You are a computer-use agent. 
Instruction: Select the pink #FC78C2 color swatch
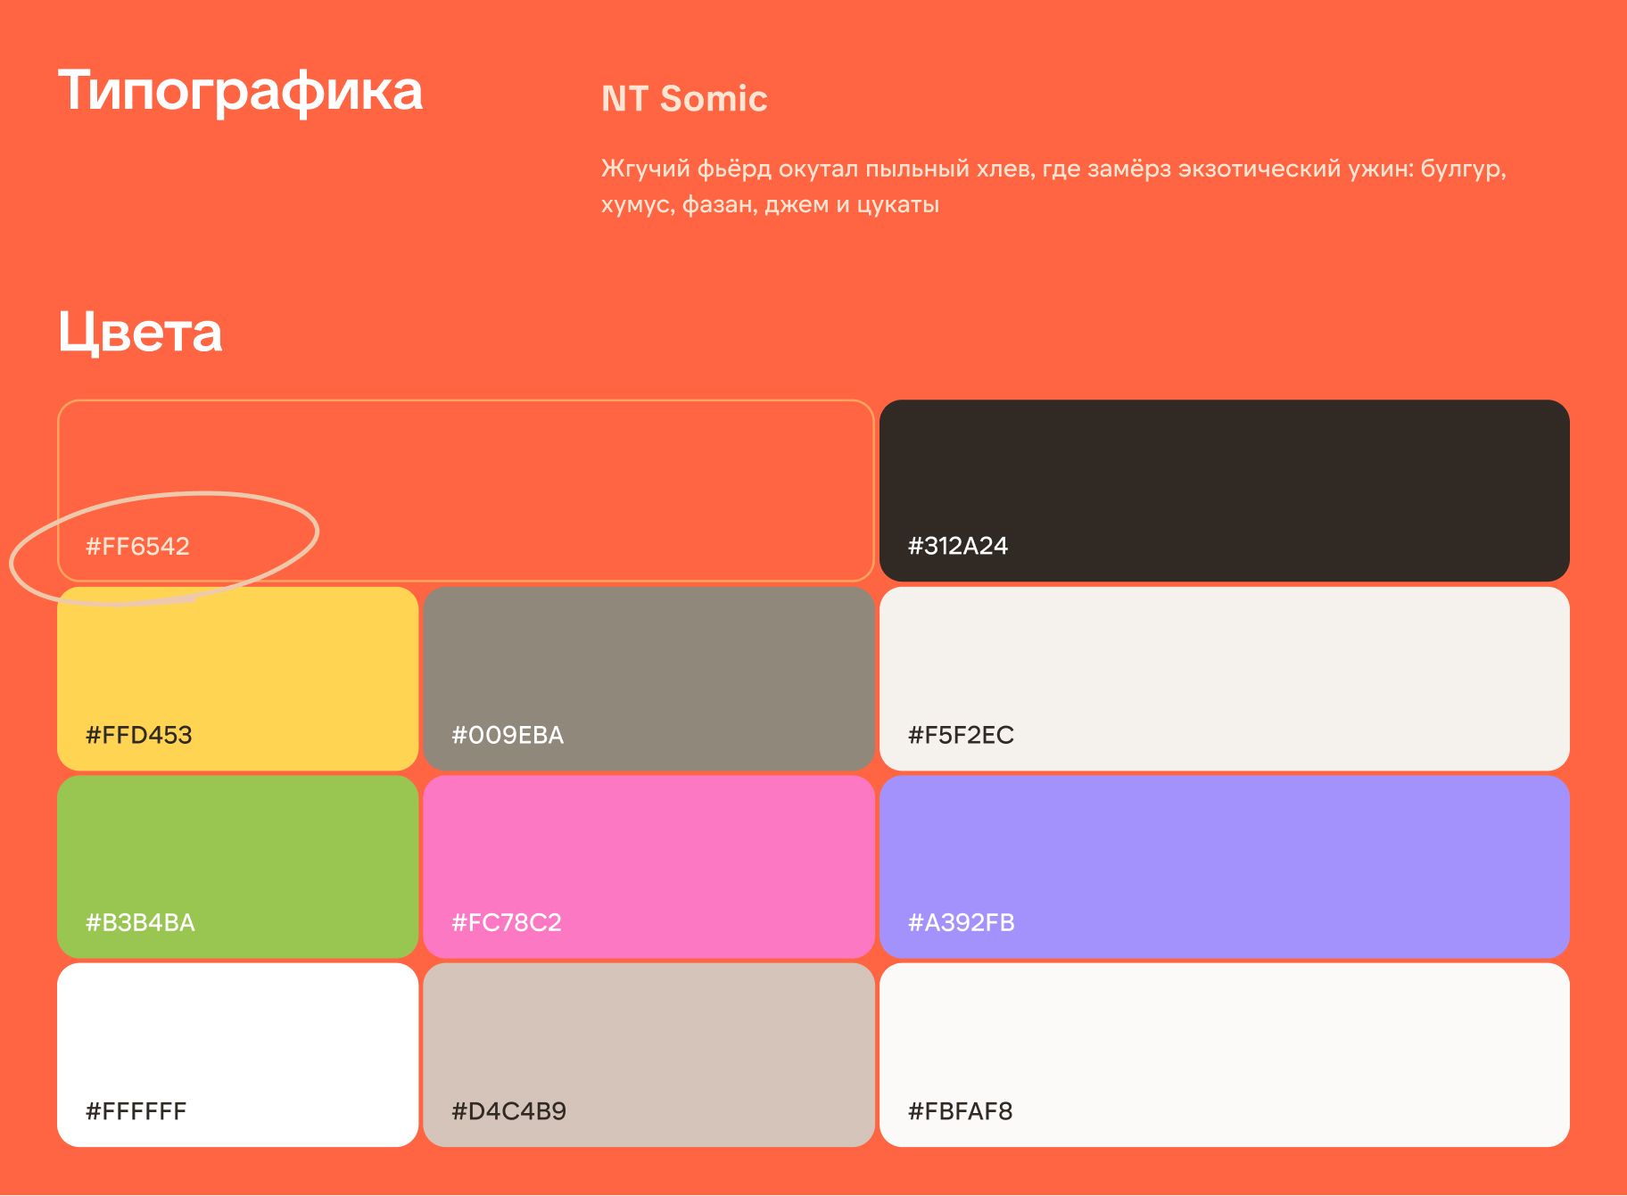tap(648, 867)
